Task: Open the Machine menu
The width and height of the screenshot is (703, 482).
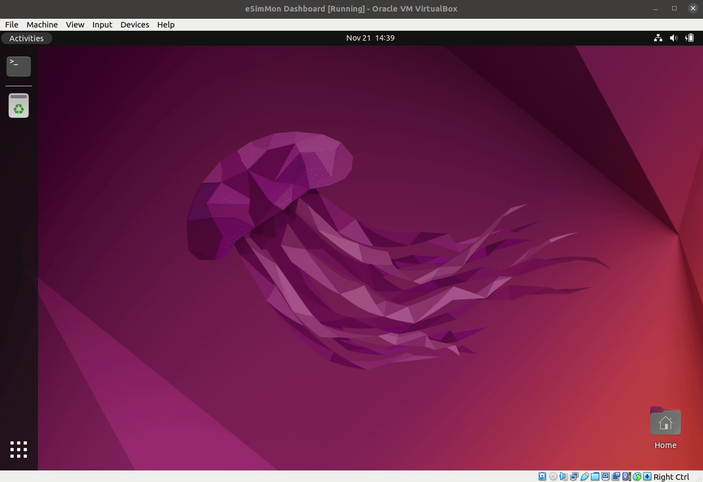Action: [x=42, y=25]
